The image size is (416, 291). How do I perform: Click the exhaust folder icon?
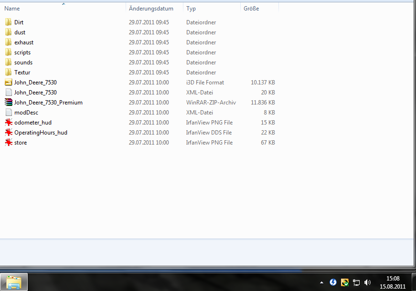(8, 42)
